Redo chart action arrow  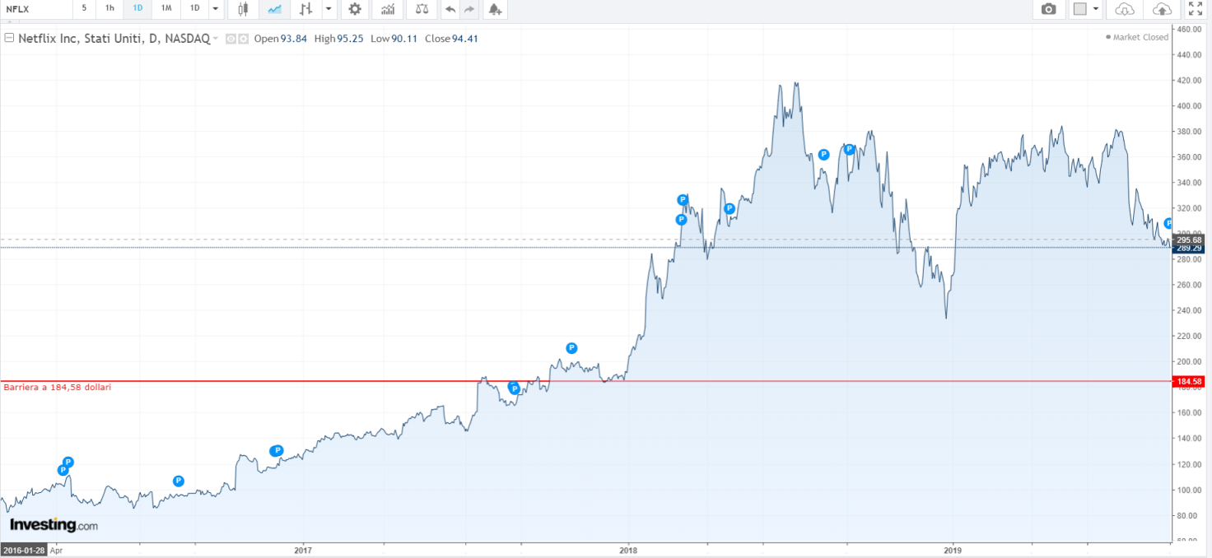[469, 9]
